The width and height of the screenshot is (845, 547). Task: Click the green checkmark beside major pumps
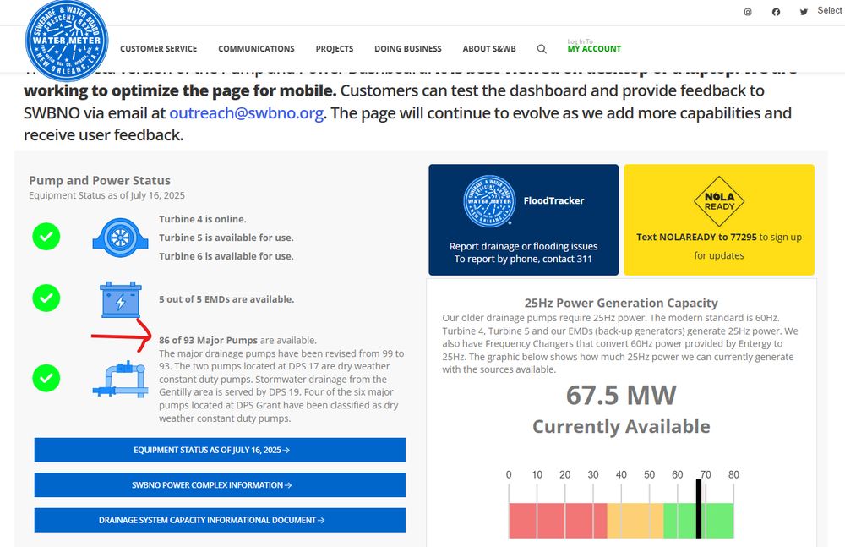point(46,378)
